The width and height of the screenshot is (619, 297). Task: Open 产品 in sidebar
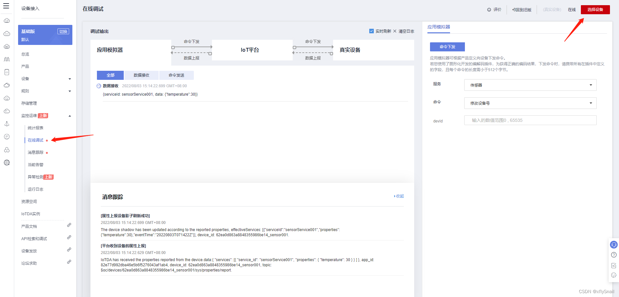[25, 67]
